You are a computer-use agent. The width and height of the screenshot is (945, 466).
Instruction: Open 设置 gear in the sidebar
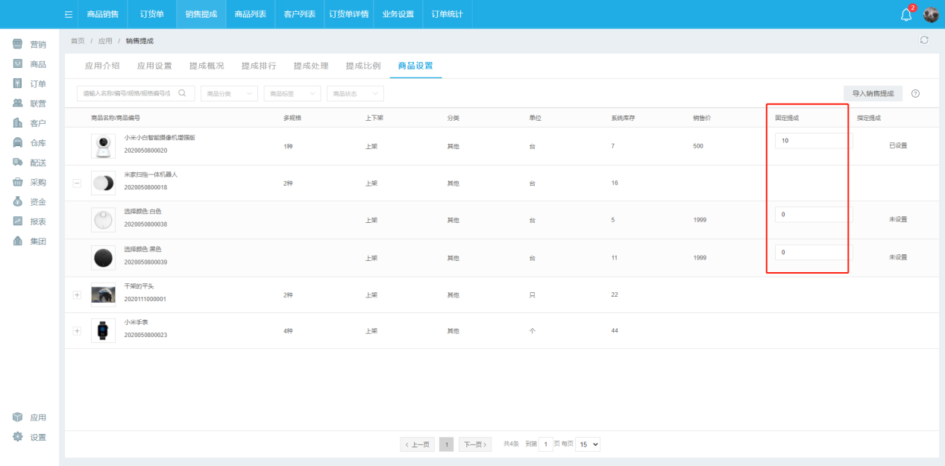click(30, 437)
